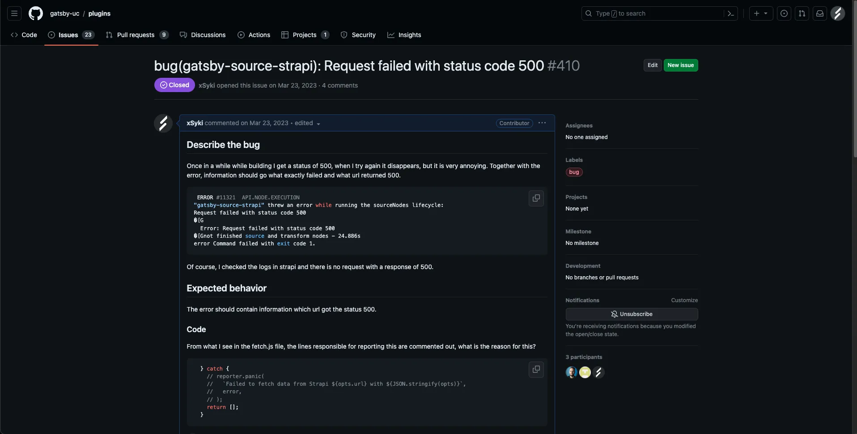This screenshot has width=857, height=434.
Task: Click the '3 participants' label
Action: coord(584,357)
